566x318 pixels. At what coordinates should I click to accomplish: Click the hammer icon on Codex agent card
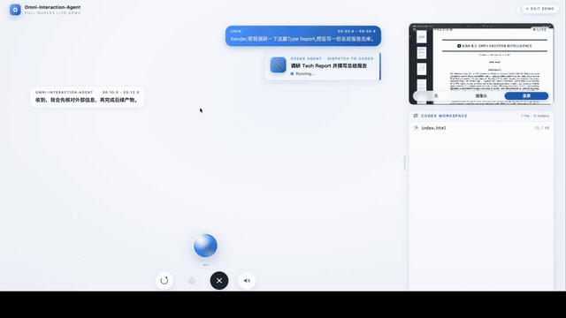pyautogui.click(x=278, y=64)
